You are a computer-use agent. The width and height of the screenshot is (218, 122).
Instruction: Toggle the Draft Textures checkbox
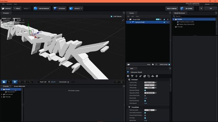[x=111, y=17]
